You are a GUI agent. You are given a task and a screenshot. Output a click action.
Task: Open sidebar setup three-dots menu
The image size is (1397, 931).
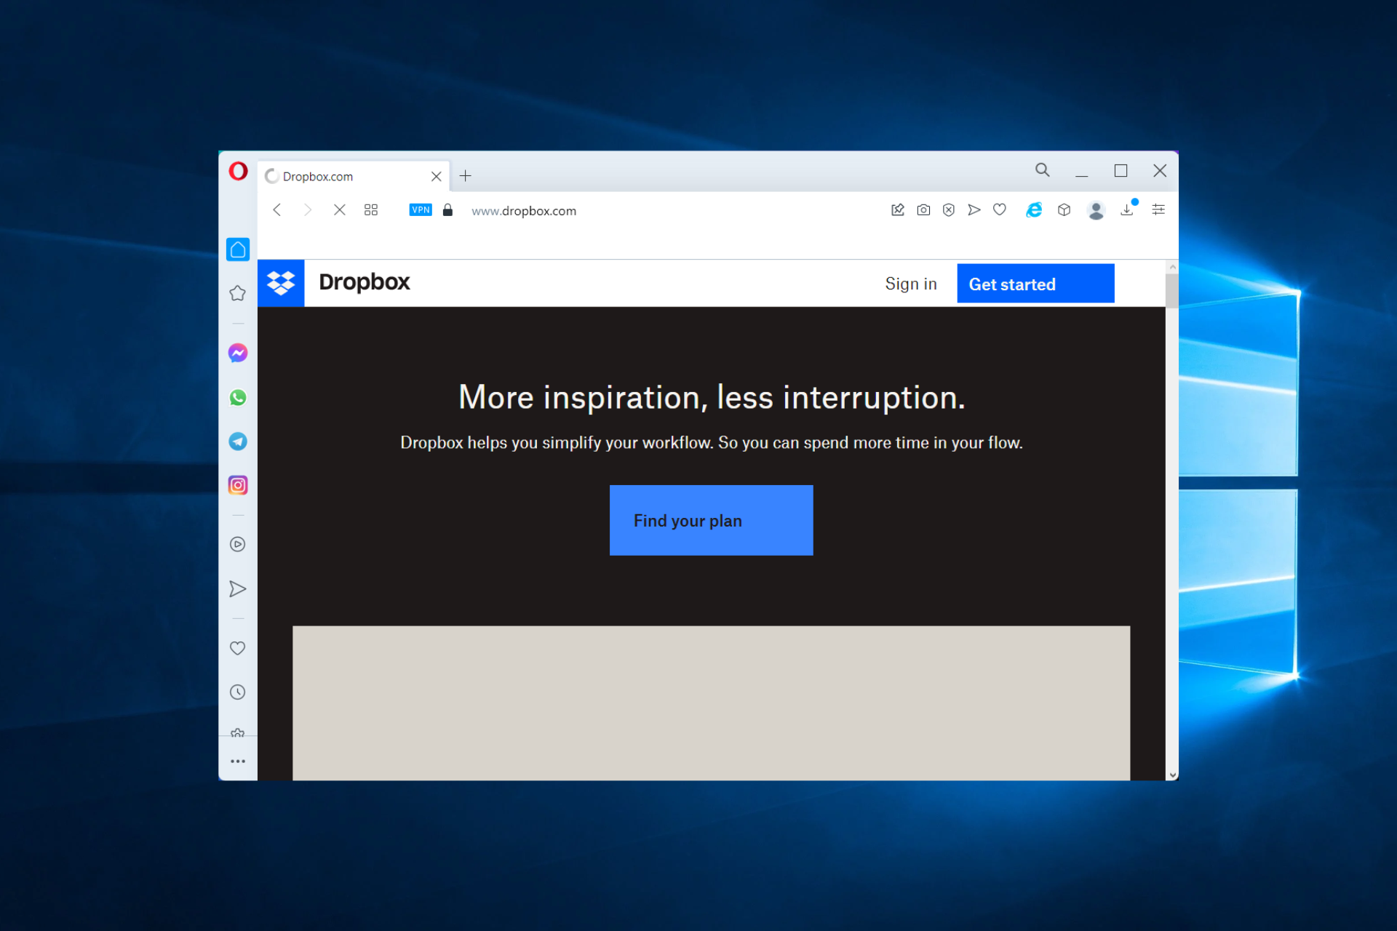click(x=238, y=762)
